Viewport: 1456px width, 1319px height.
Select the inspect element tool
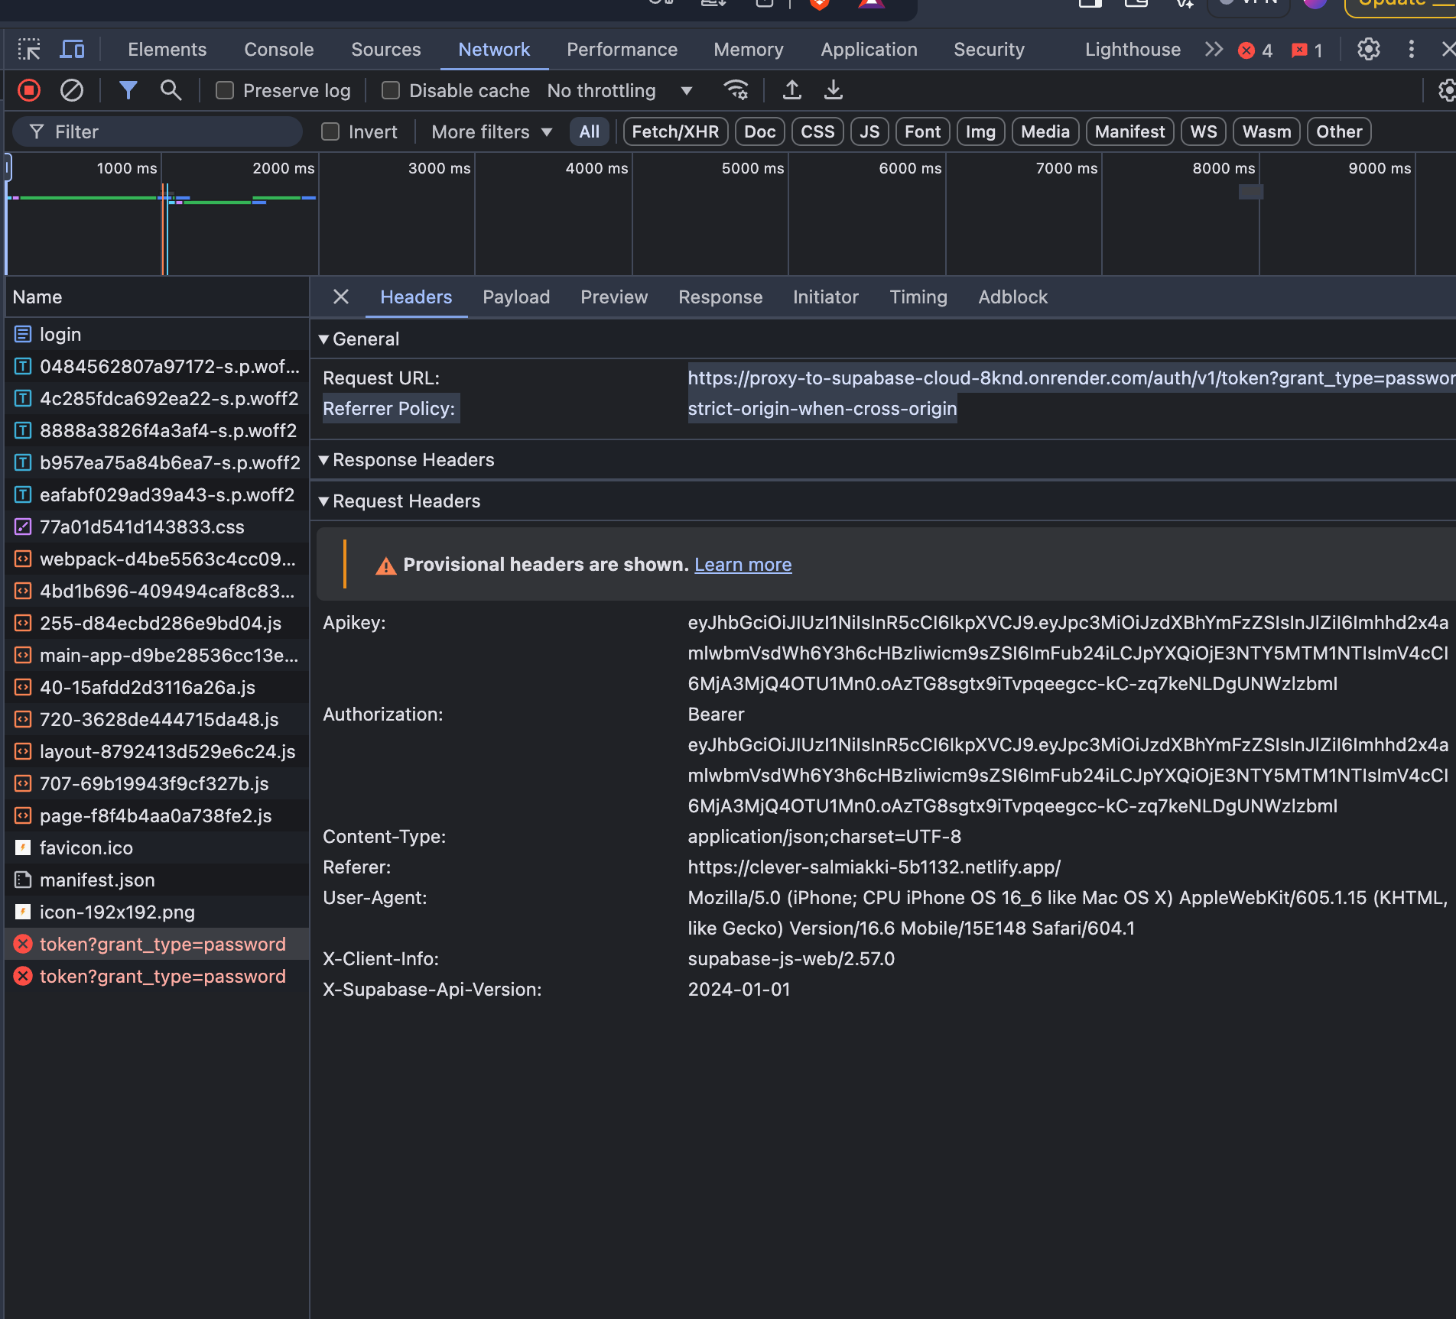[29, 50]
